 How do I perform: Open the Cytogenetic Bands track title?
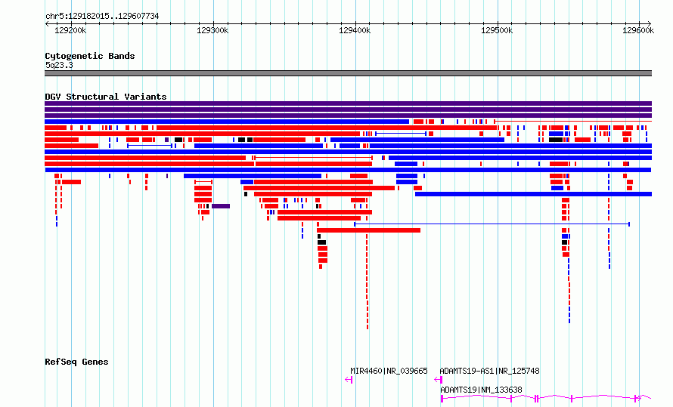pos(90,56)
